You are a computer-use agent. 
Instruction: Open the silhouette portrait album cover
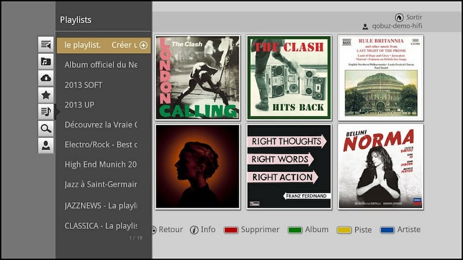pyautogui.click(x=198, y=167)
